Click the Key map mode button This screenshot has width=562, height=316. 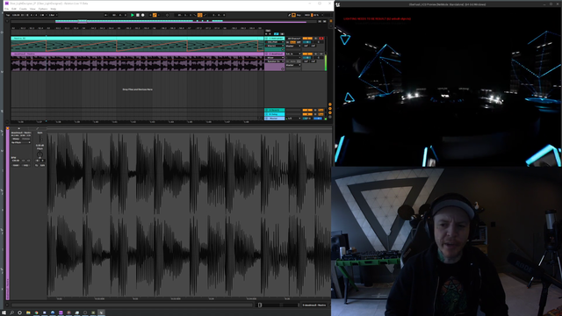(299, 15)
